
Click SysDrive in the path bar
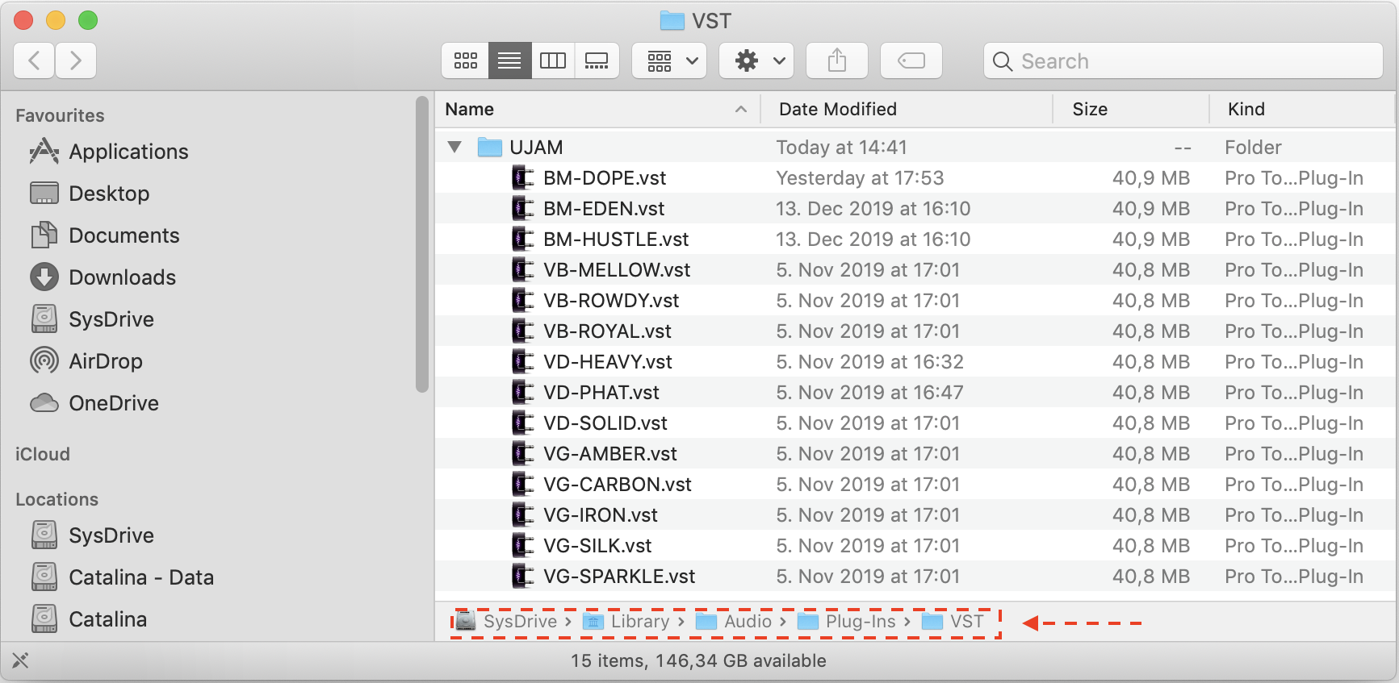click(505, 621)
